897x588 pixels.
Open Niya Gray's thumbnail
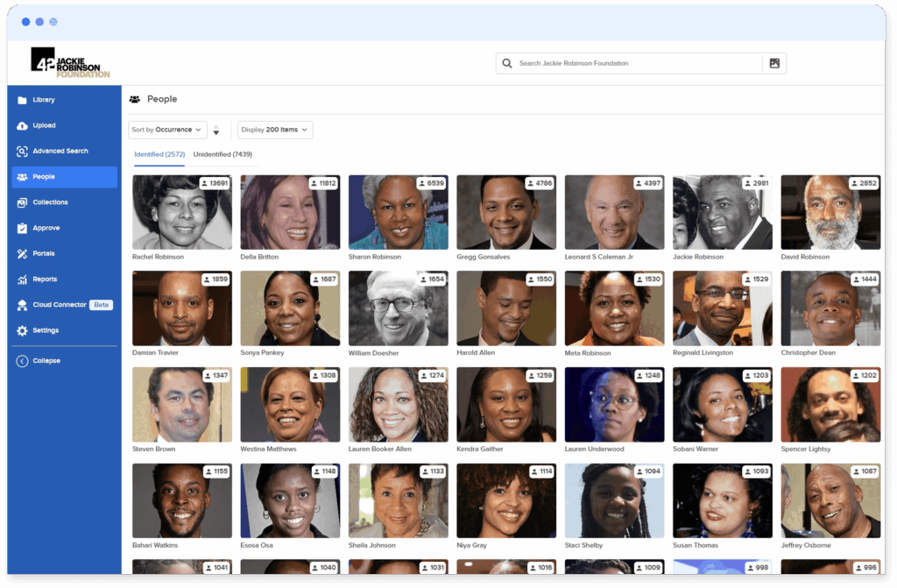(506, 501)
